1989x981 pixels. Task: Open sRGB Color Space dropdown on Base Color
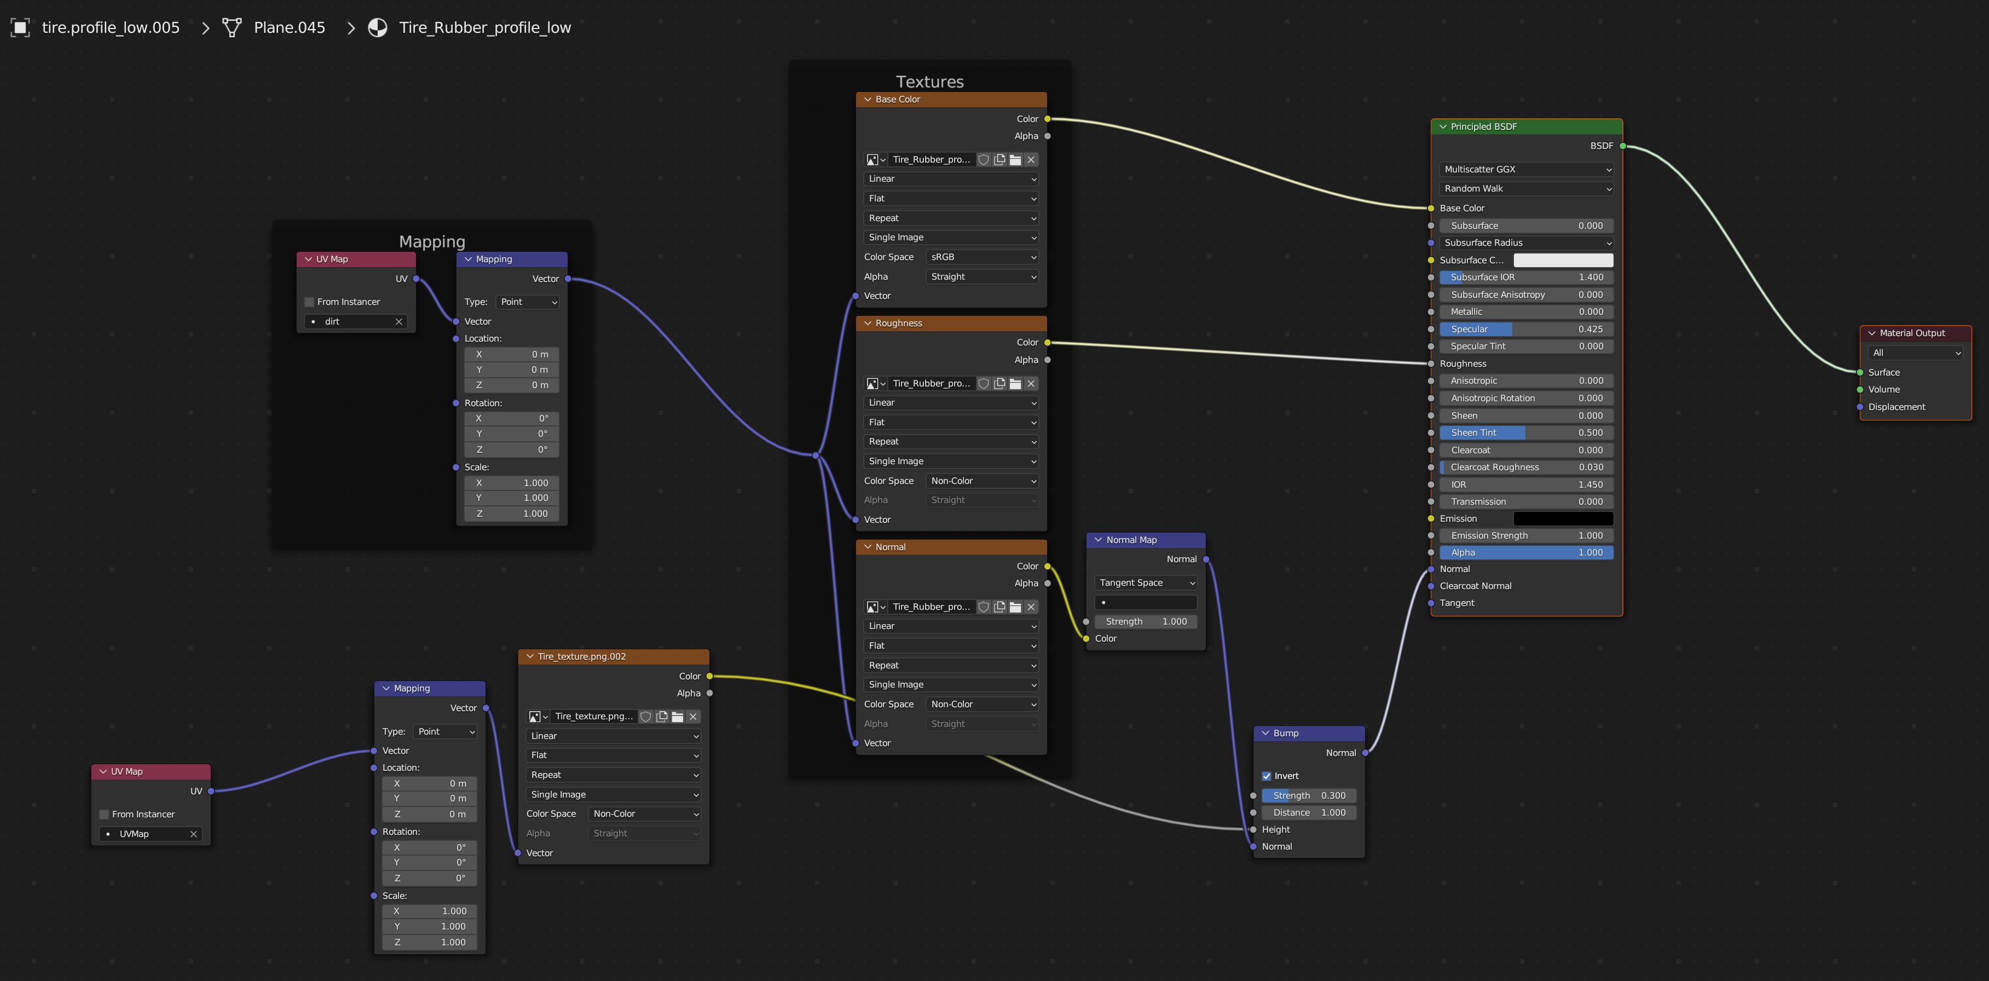[981, 257]
